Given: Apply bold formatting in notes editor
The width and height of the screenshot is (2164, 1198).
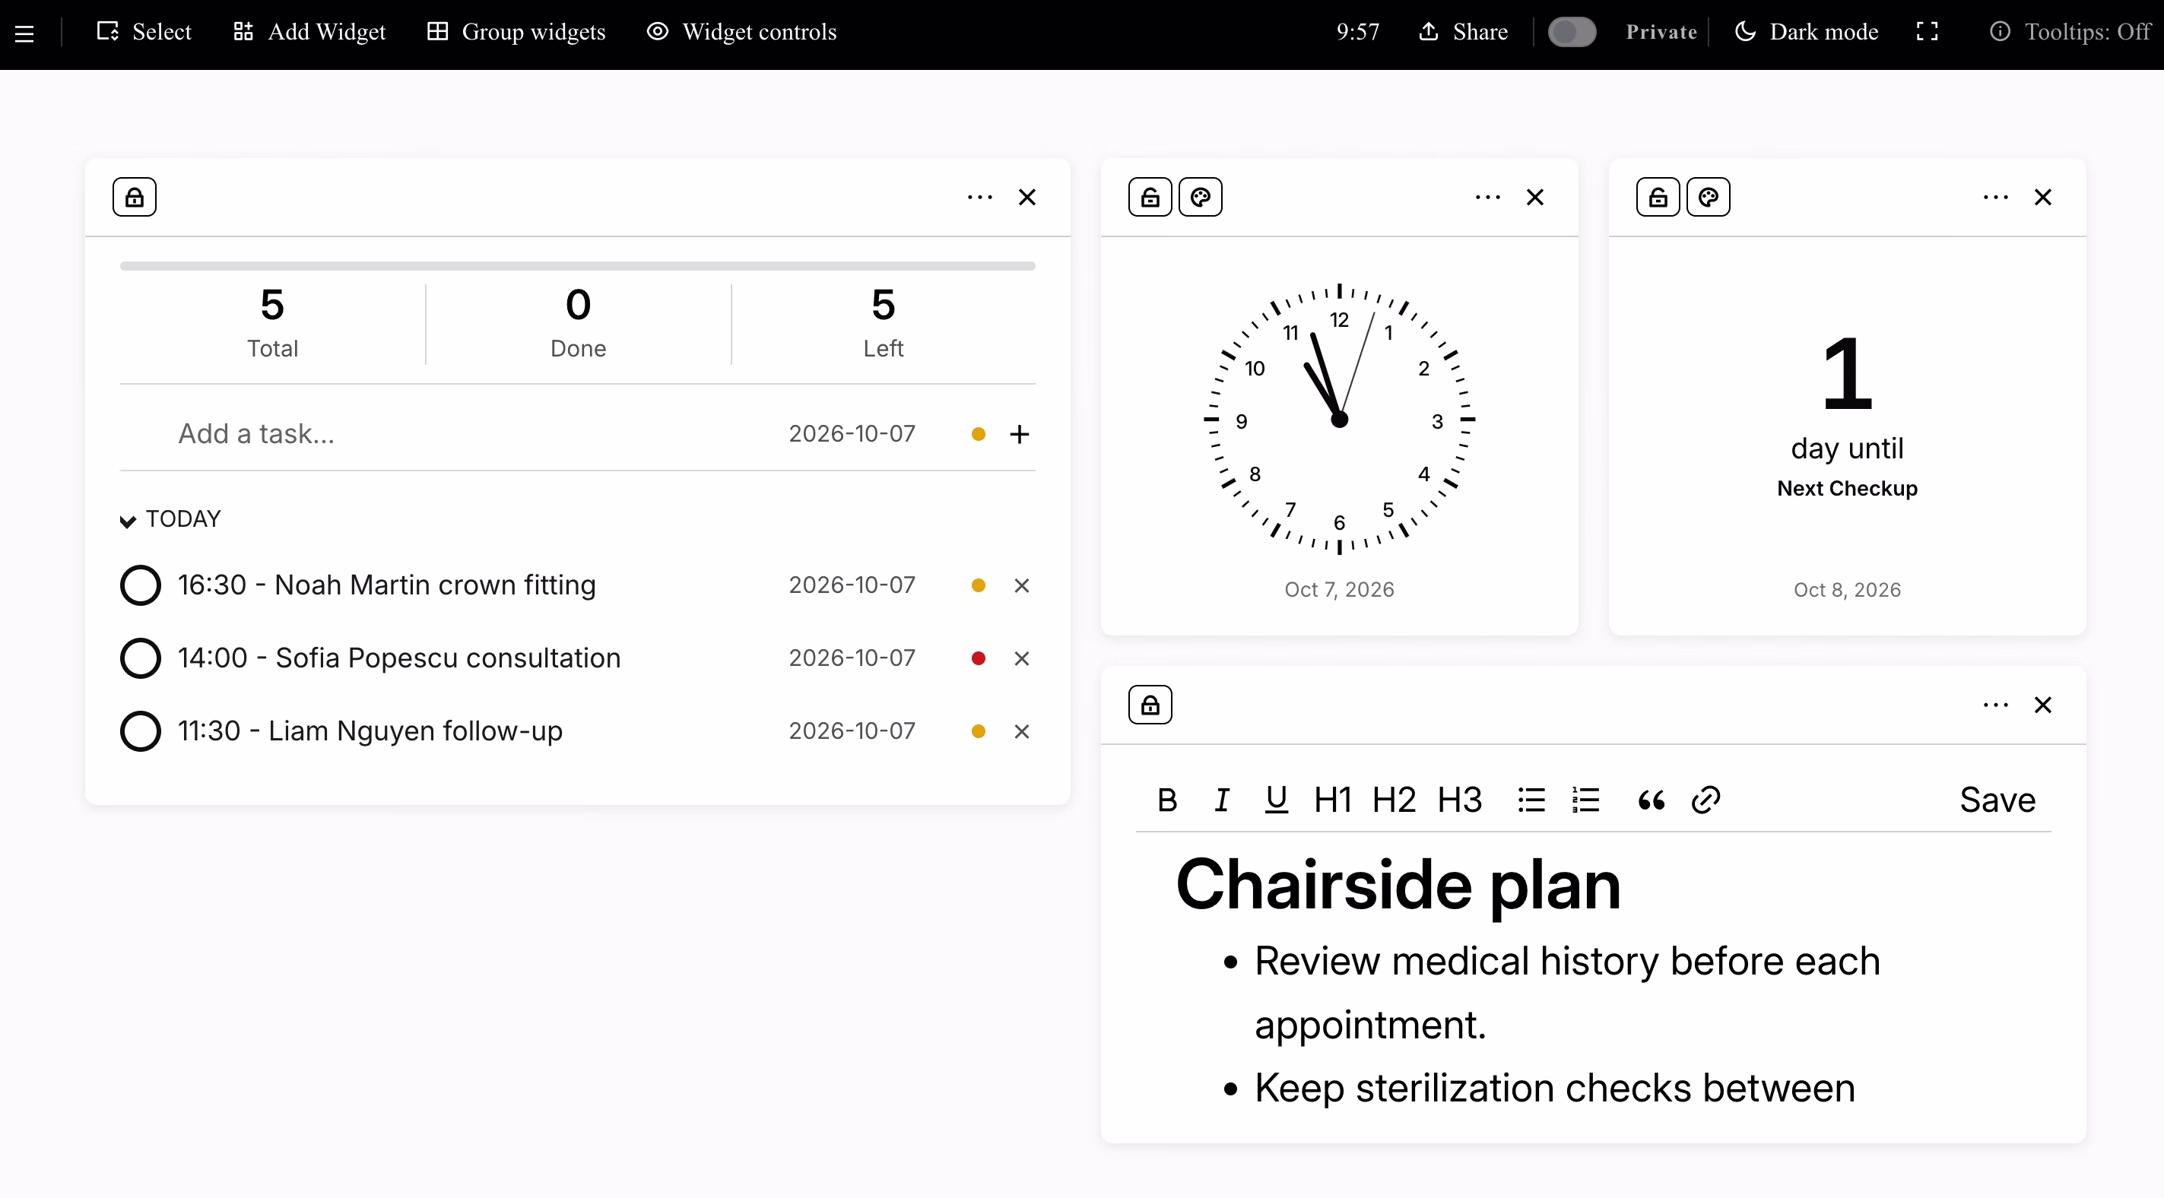Looking at the screenshot, I should pyautogui.click(x=1167, y=800).
